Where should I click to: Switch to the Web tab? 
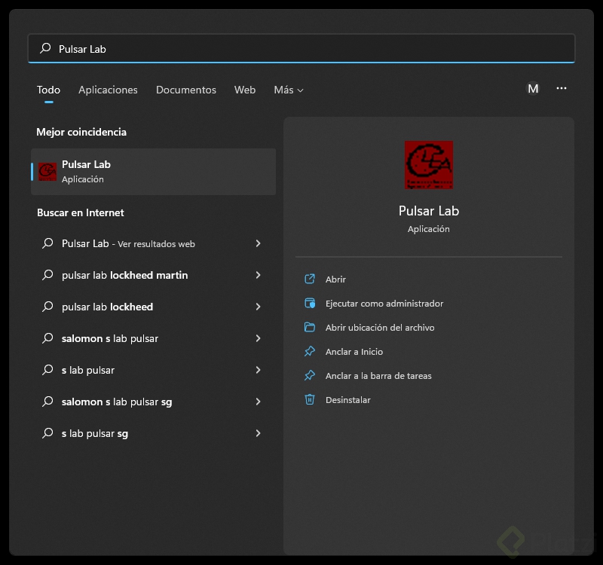click(x=245, y=90)
